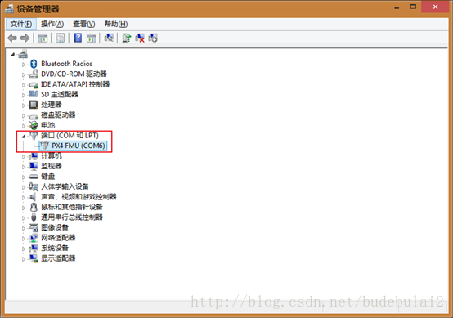The width and height of the screenshot is (453, 318).
Task: Select the 键盘 label
Action: coord(48,177)
